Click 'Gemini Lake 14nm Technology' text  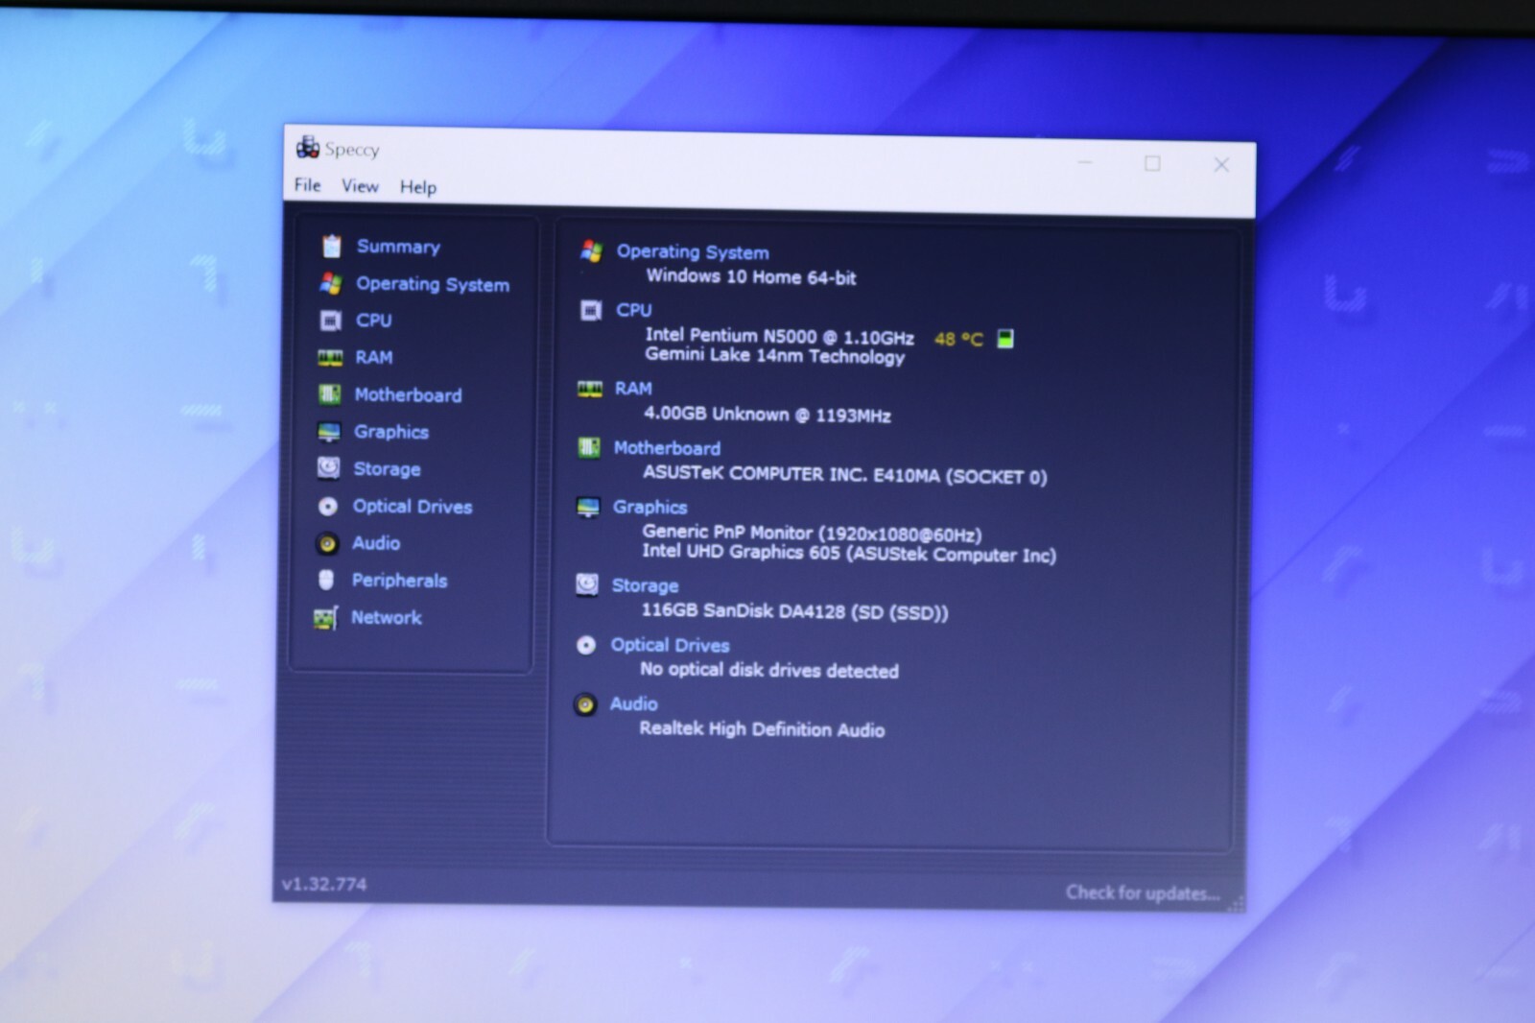click(x=775, y=356)
